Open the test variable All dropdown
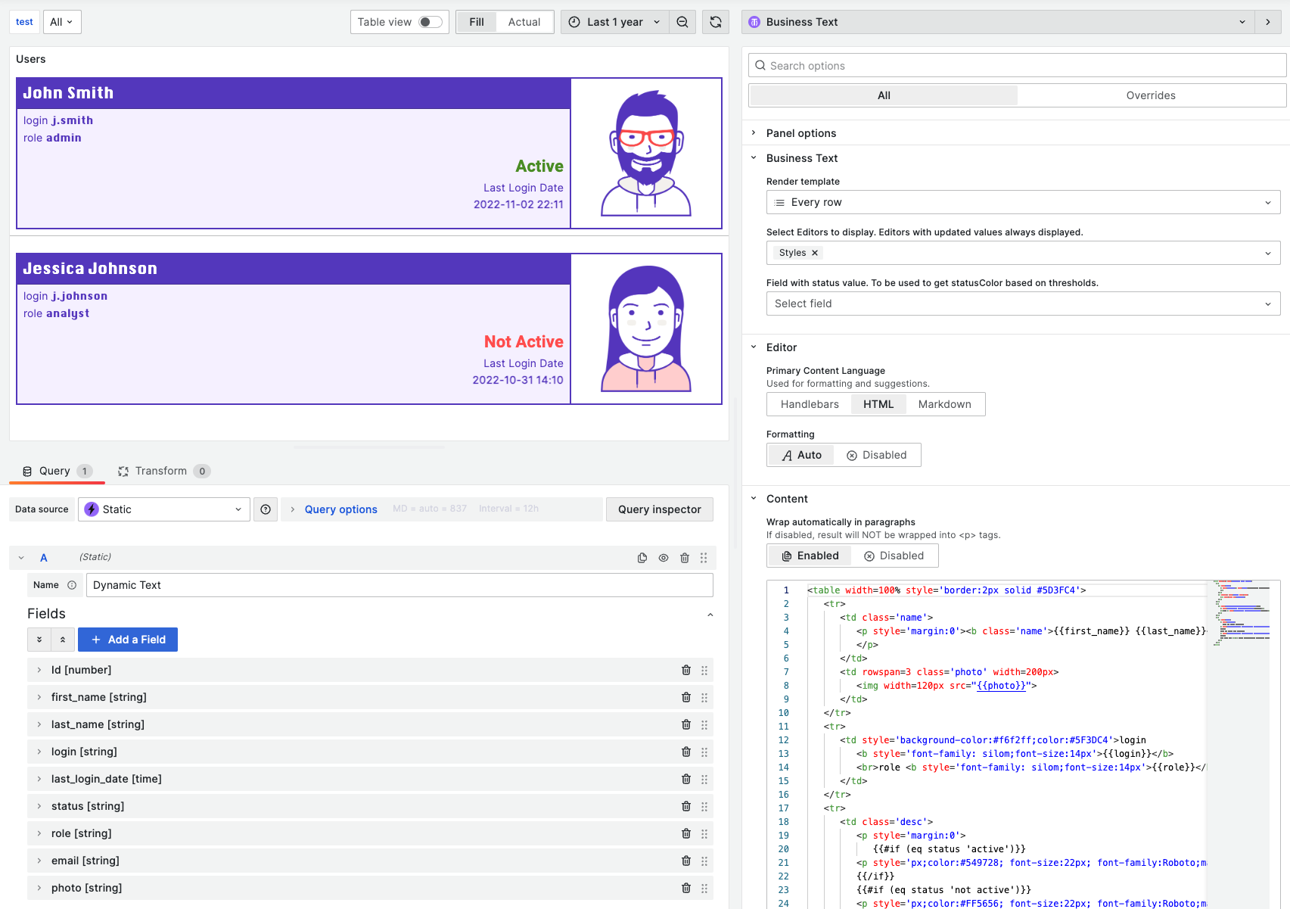 pos(62,22)
